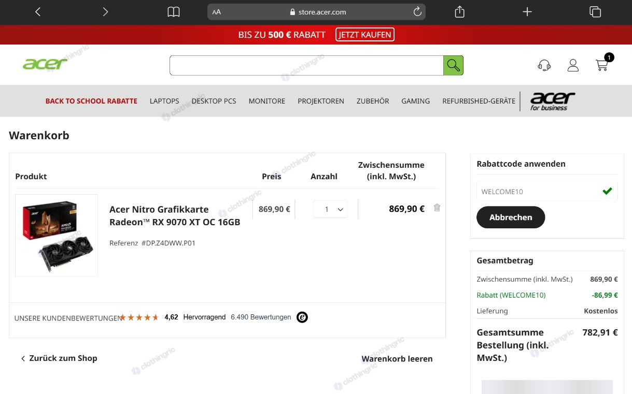Click the Kostenlos delivery value
This screenshot has width=632, height=394.
[601, 311]
